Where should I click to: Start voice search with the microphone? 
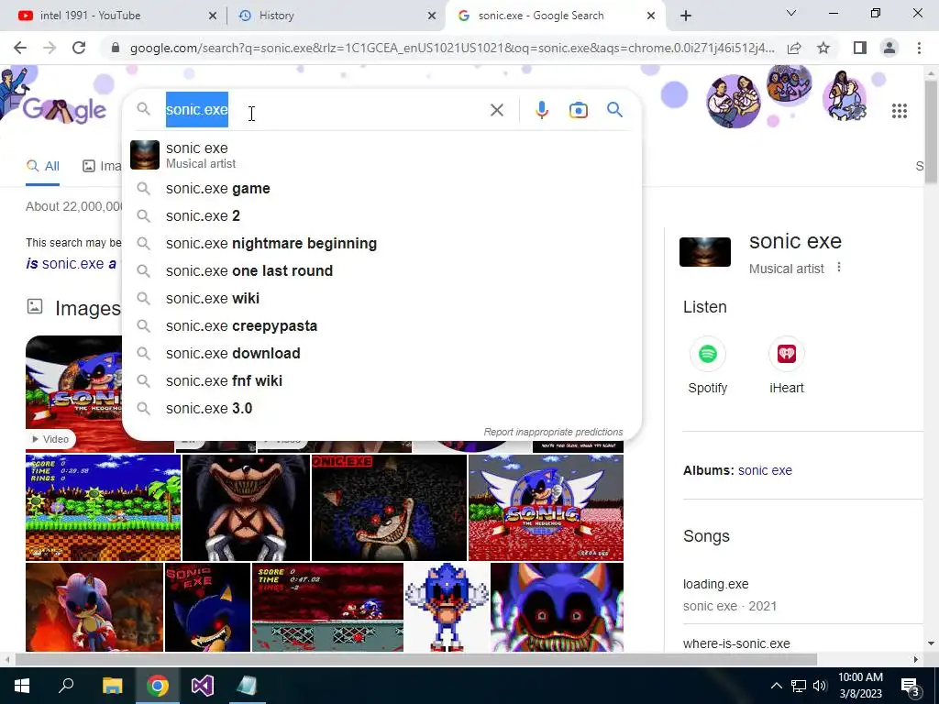[x=541, y=110]
